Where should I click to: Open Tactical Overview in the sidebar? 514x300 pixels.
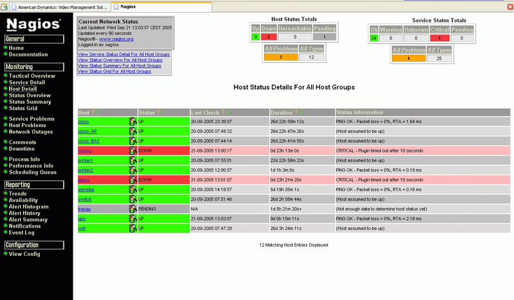[x=31, y=76]
